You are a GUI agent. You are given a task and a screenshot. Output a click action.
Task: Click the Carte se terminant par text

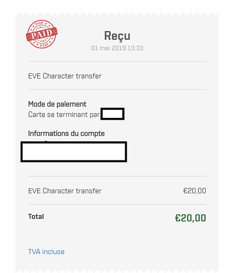(64, 115)
